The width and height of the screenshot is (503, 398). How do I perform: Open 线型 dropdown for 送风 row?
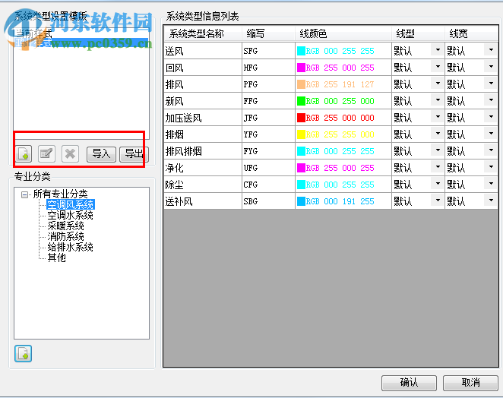point(438,50)
